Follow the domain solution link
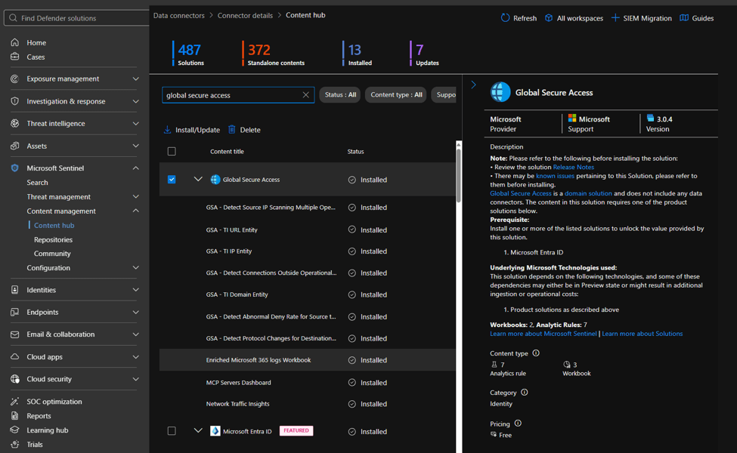Image resolution: width=737 pixels, height=453 pixels. pyautogui.click(x=588, y=193)
